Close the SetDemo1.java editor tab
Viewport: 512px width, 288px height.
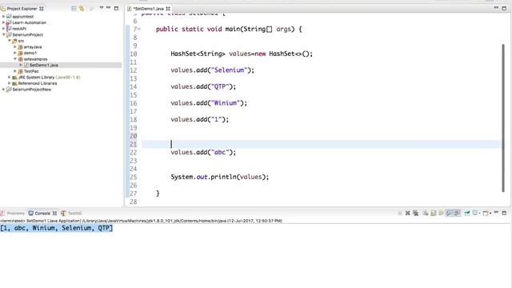pos(168,9)
